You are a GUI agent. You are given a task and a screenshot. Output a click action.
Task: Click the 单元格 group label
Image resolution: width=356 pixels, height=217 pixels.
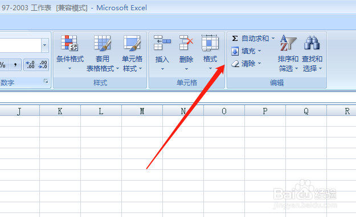pyautogui.click(x=187, y=83)
